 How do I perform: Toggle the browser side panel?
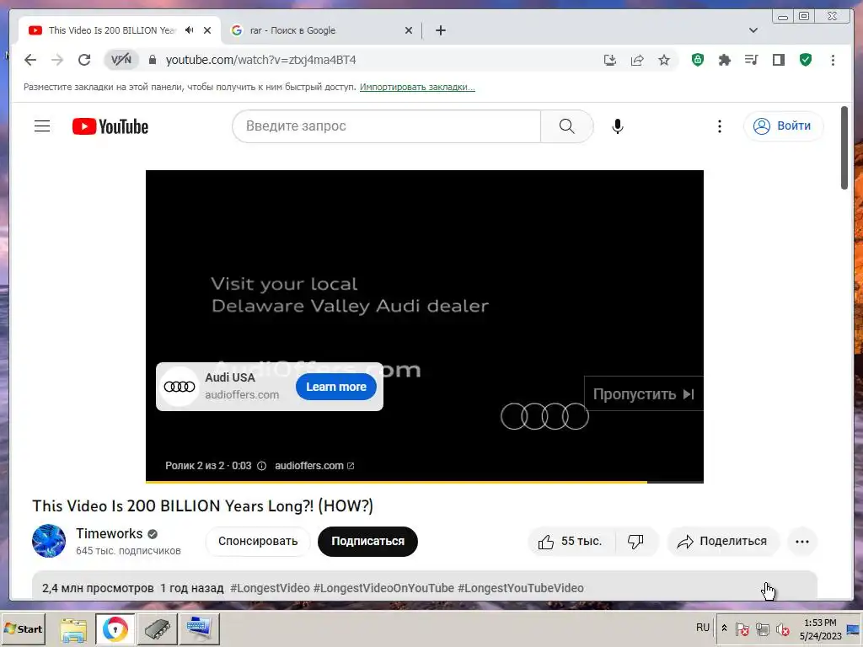tap(778, 60)
